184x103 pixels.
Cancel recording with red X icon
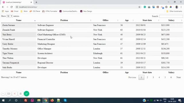tap(15, 94)
